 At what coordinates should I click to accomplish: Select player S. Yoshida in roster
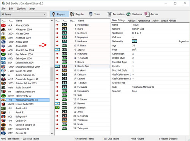82,116
